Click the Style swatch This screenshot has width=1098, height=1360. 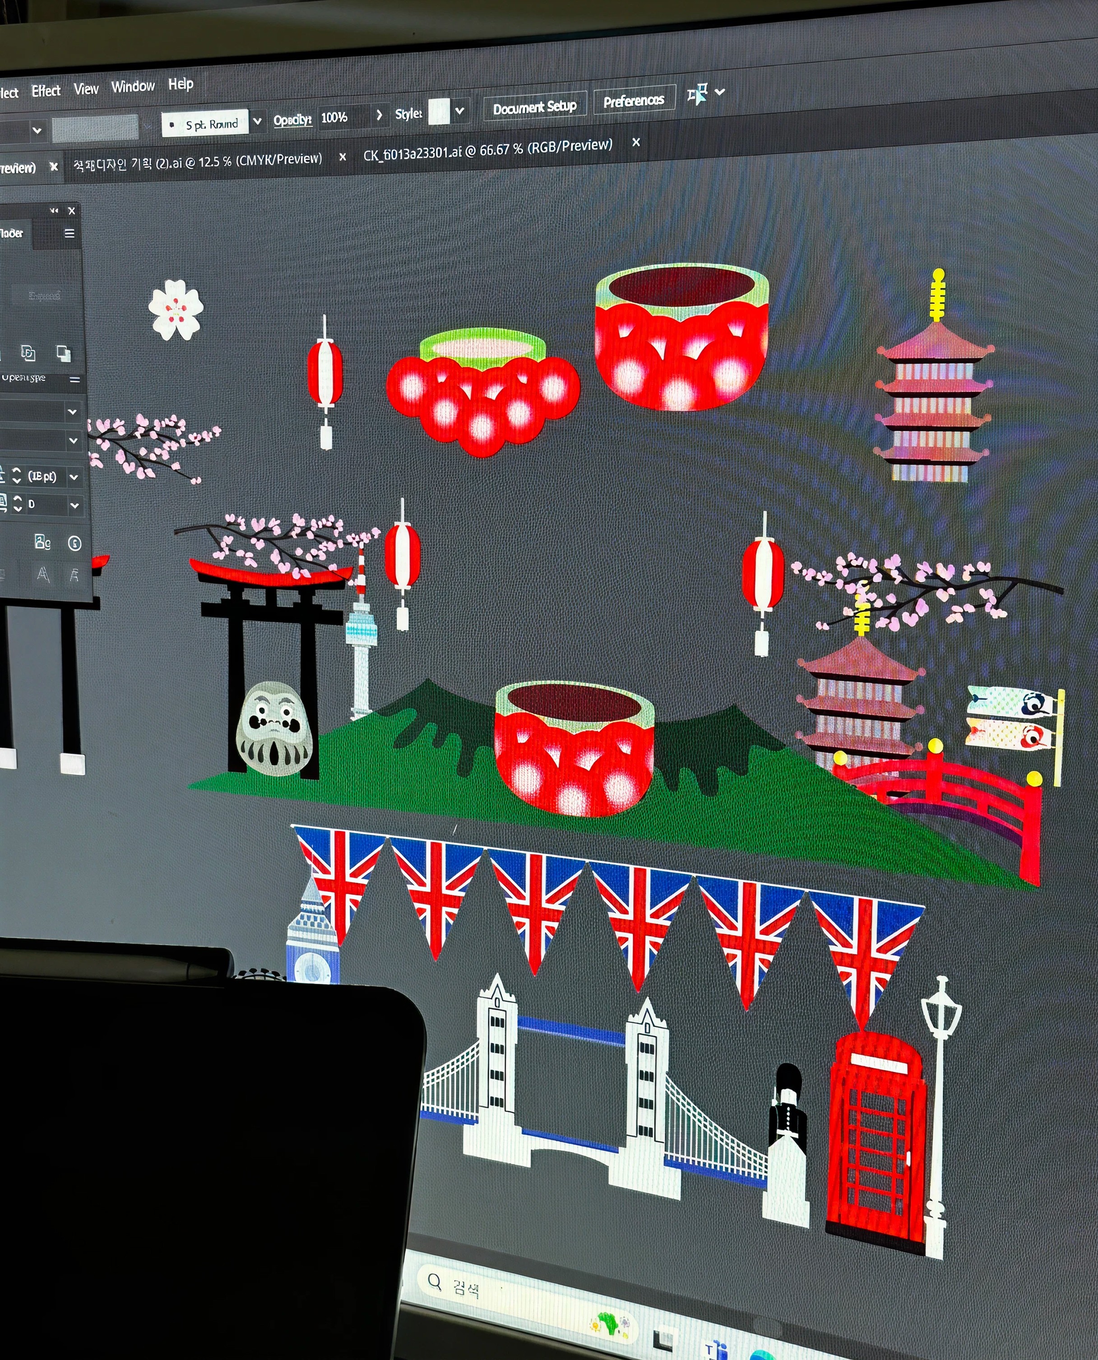click(439, 112)
